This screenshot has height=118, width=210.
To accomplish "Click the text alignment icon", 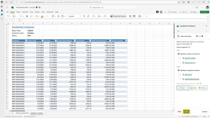I will (x=53, y=16).
